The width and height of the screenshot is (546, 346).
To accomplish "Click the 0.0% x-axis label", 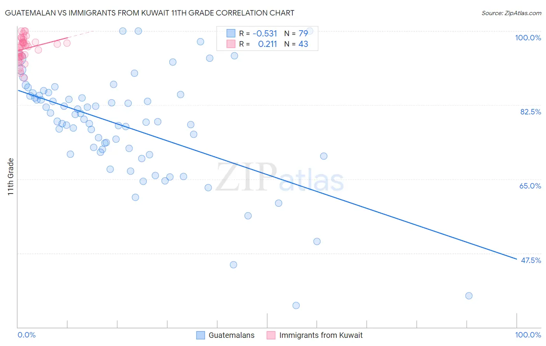I will point(27,335).
